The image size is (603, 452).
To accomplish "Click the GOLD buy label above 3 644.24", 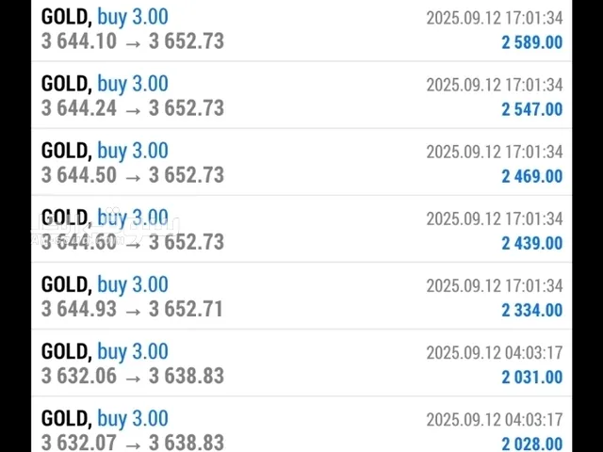I will 105,84.
